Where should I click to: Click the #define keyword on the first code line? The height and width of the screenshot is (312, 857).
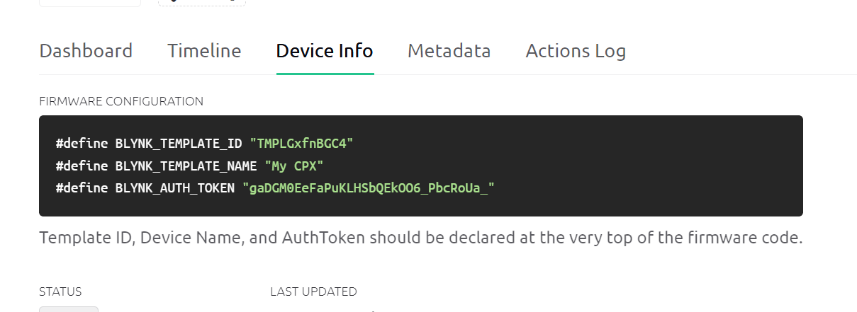click(82, 144)
